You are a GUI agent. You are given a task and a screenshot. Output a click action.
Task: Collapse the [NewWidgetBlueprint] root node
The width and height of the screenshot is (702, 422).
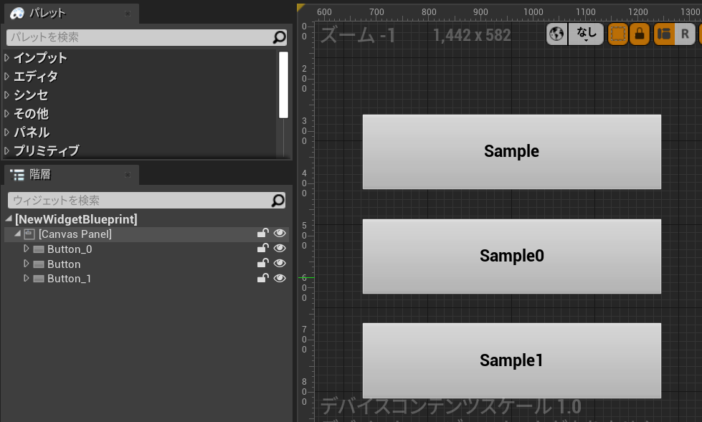pyautogui.click(x=9, y=219)
